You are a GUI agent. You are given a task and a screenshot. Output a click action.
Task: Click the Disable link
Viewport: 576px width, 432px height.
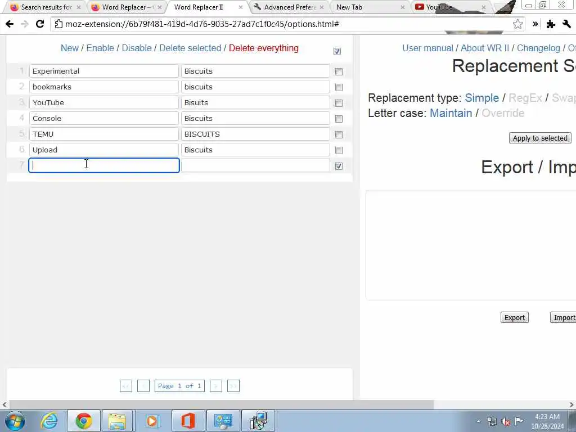pyautogui.click(x=137, y=48)
